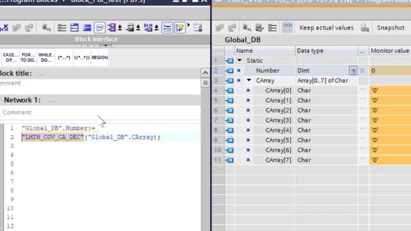411x231 pixels.
Task: Click the monitor value '0' of CArray[5]
Action: pyautogui.click(x=390, y=140)
